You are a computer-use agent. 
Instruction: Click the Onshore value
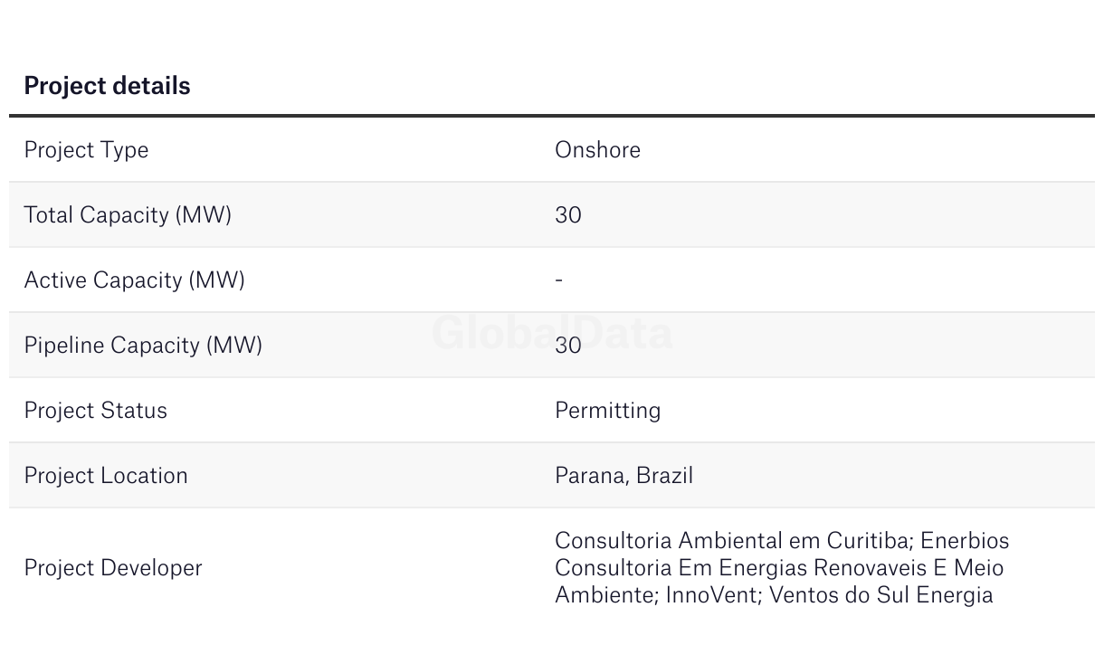click(597, 149)
